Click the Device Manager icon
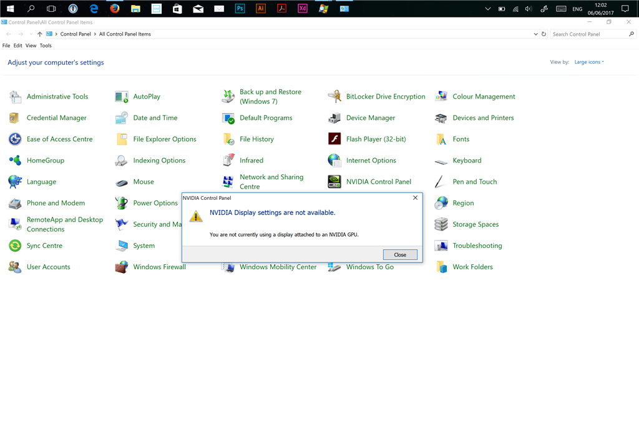The image size is (639, 426). 334,118
